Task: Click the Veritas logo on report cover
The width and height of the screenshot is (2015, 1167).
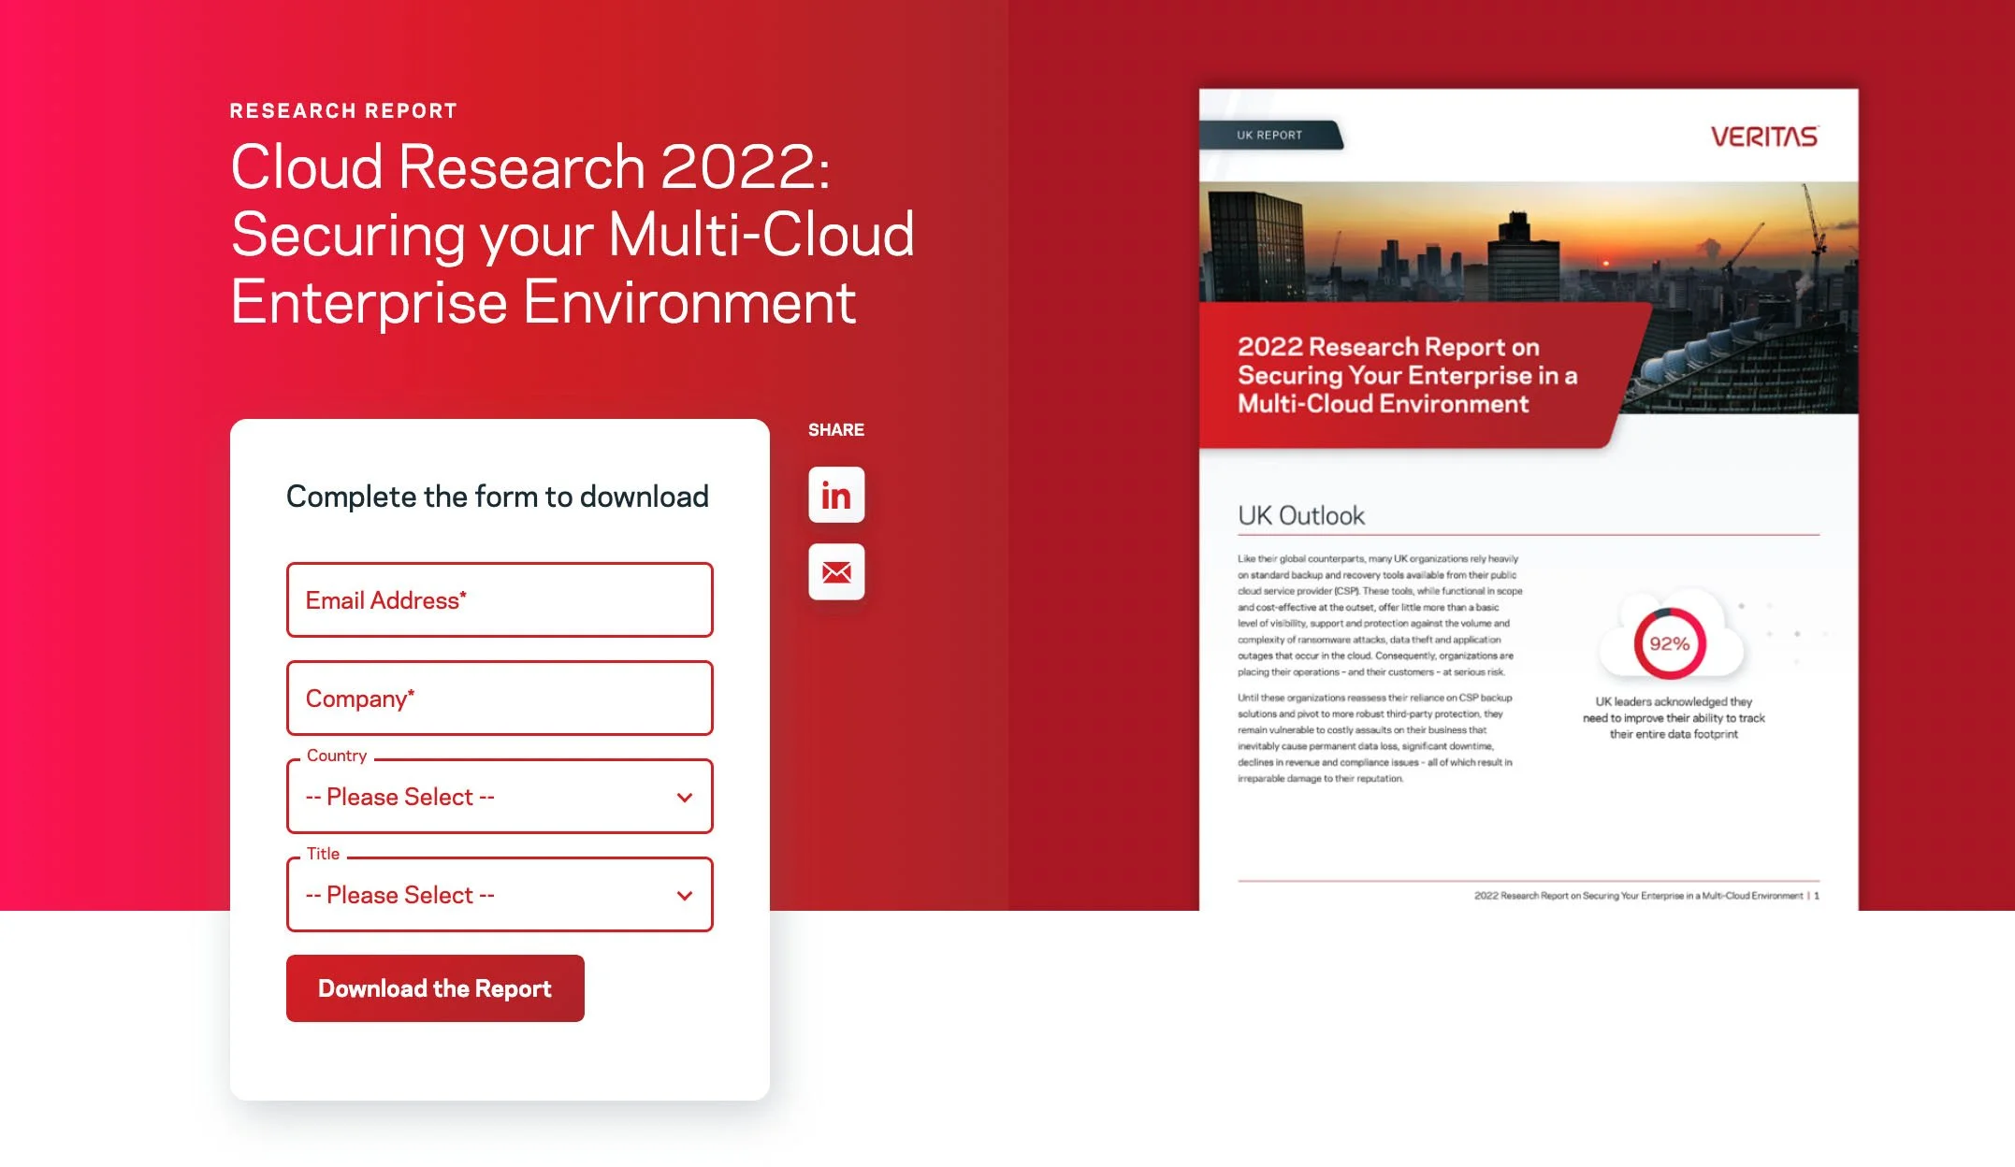Action: coord(1763,137)
